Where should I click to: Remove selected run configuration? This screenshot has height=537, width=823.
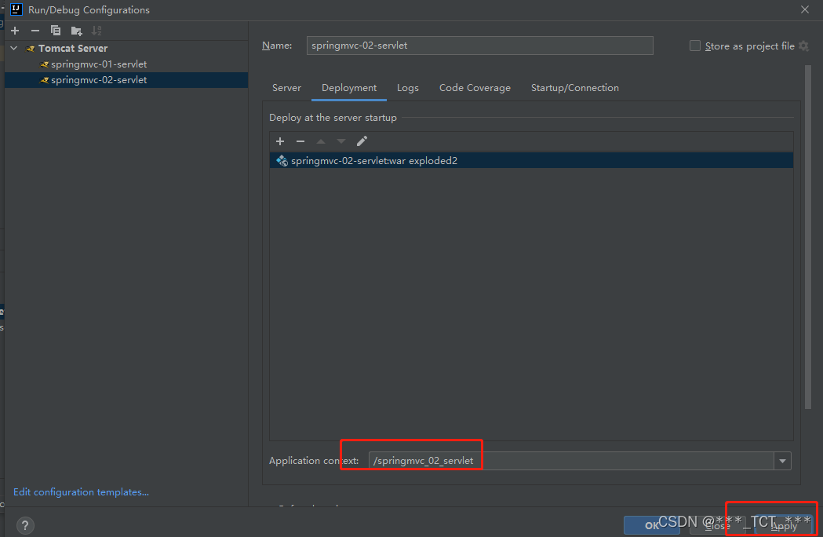click(35, 31)
